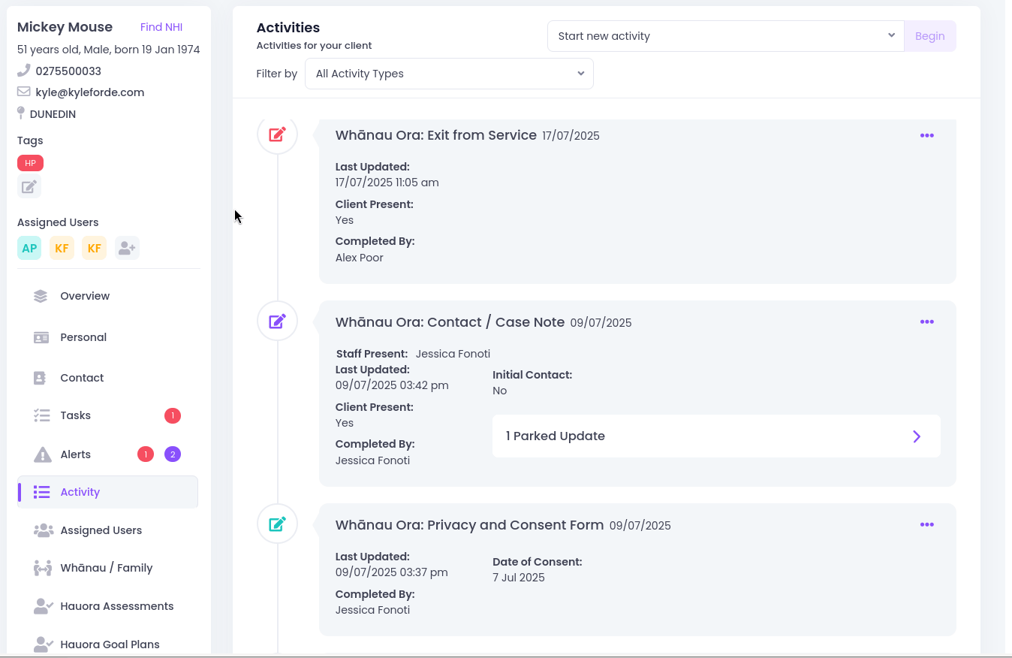Click the email kyle@kyleforde.com
The image size is (1012, 658).
pos(90,92)
